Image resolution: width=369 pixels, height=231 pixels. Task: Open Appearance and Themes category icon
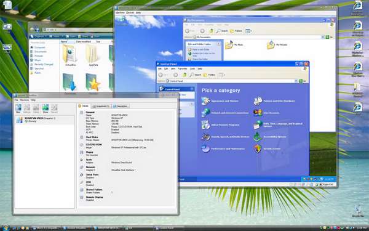[x=205, y=101]
